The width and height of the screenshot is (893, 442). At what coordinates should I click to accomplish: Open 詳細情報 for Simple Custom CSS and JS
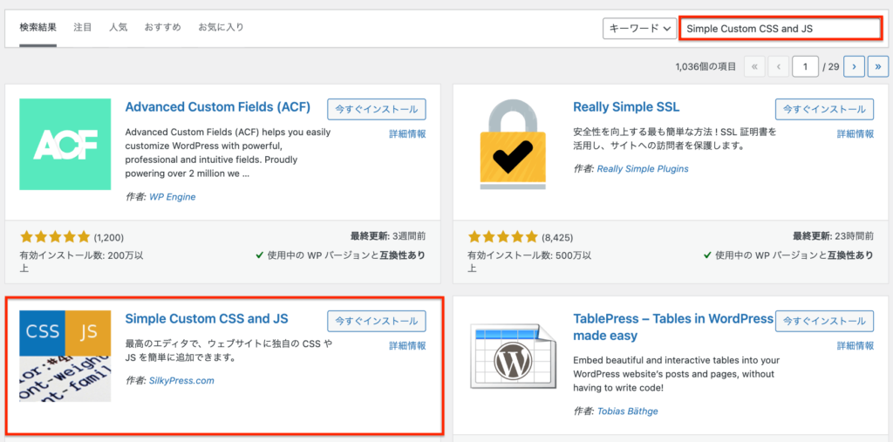click(x=407, y=346)
